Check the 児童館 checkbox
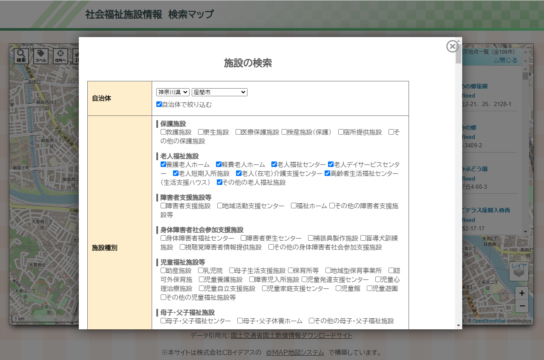Image resolution: width=544 pixels, height=360 pixels. [x=339, y=288]
